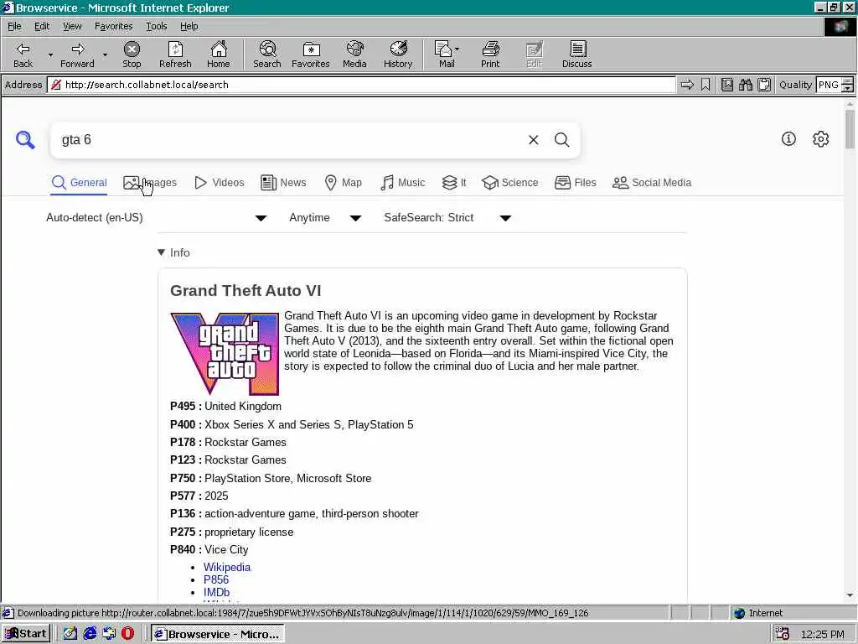Launch Opera from the quick launch bar
This screenshot has width=858, height=644.
(127, 634)
